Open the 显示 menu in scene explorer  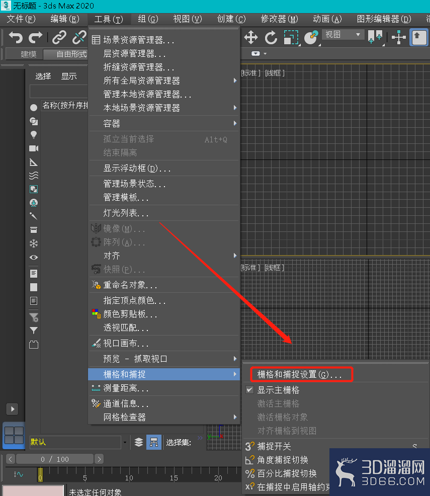69,76
